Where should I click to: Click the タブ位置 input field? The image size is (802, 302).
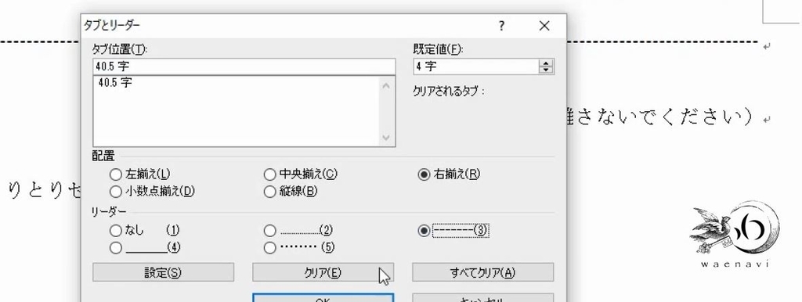tap(244, 67)
